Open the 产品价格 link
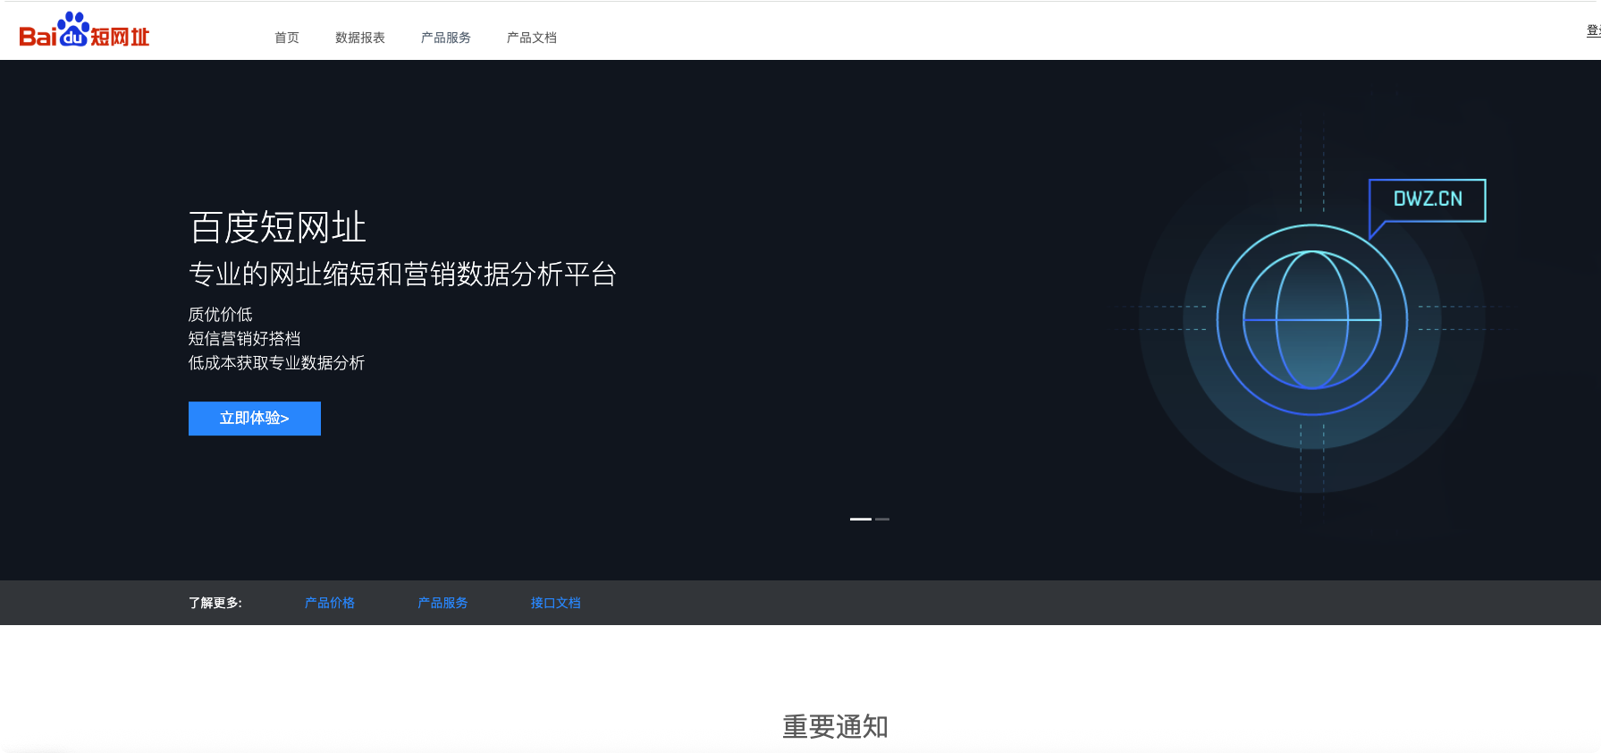The height and width of the screenshot is (753, 1601). coord(330,603)
